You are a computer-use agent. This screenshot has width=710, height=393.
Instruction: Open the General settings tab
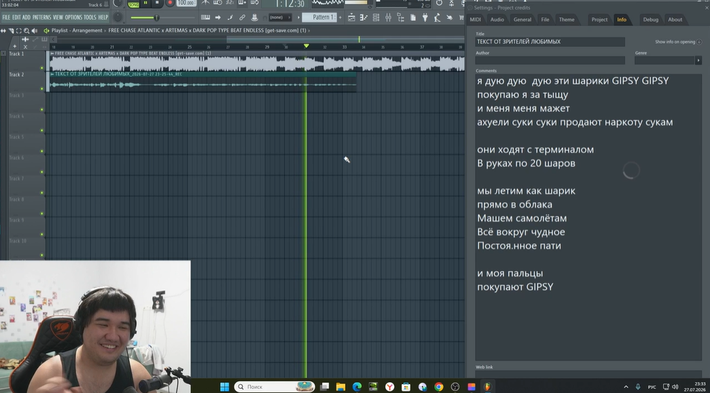(x=522, y=20)
